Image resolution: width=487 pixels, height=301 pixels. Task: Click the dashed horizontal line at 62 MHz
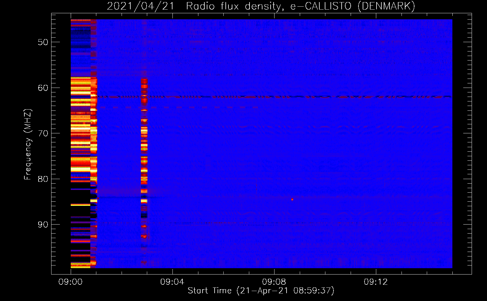pos(274,97)
